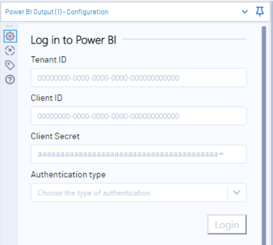Open the Authentication type dropdown arrow

point(237,192)
